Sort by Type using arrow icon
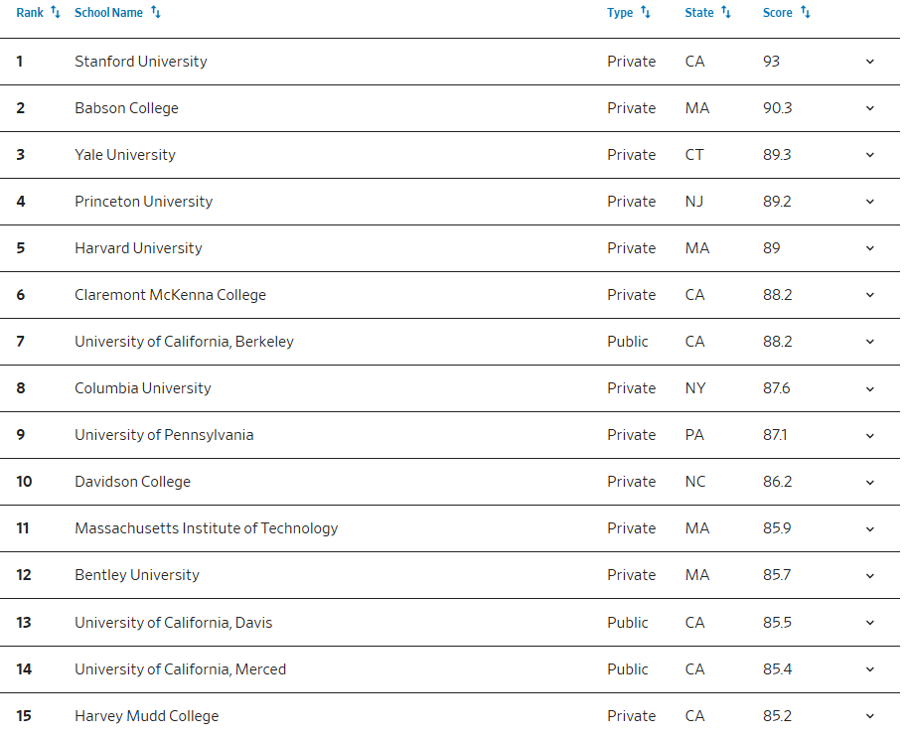 (646, 13)
